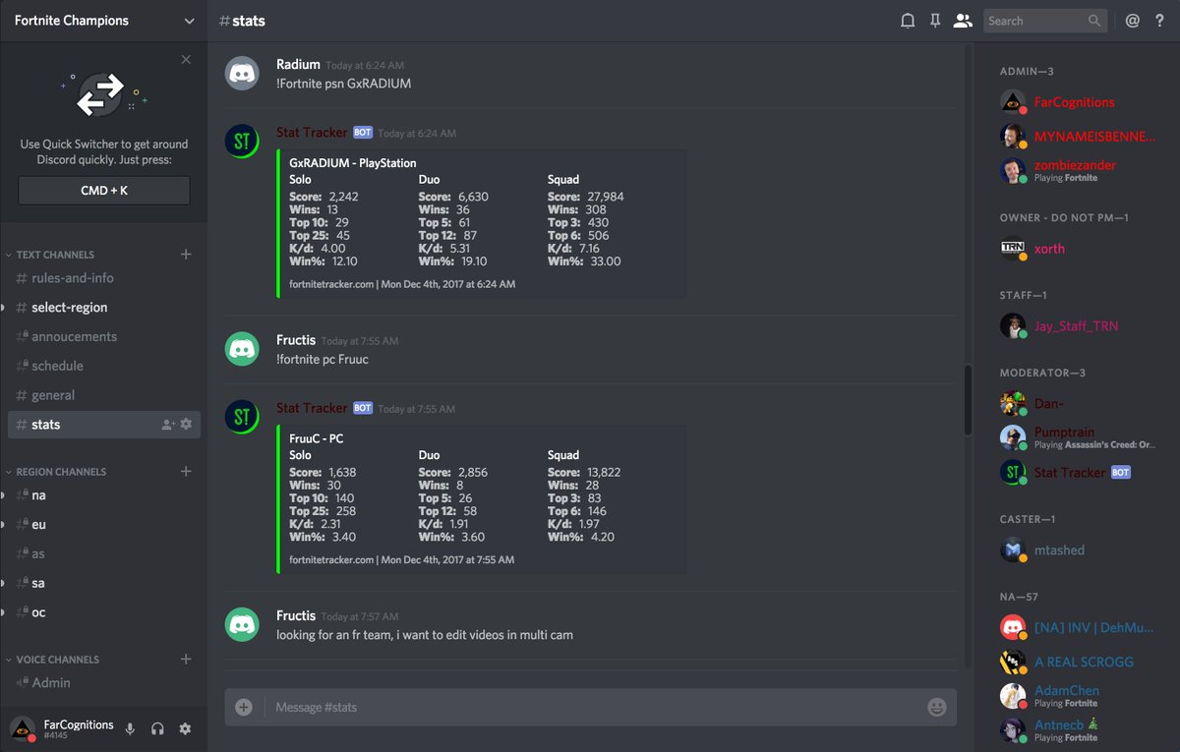Click Fructis avatar on 7:55 AM message
This screenshot has height=752, width=1180.
pos(242,349)
